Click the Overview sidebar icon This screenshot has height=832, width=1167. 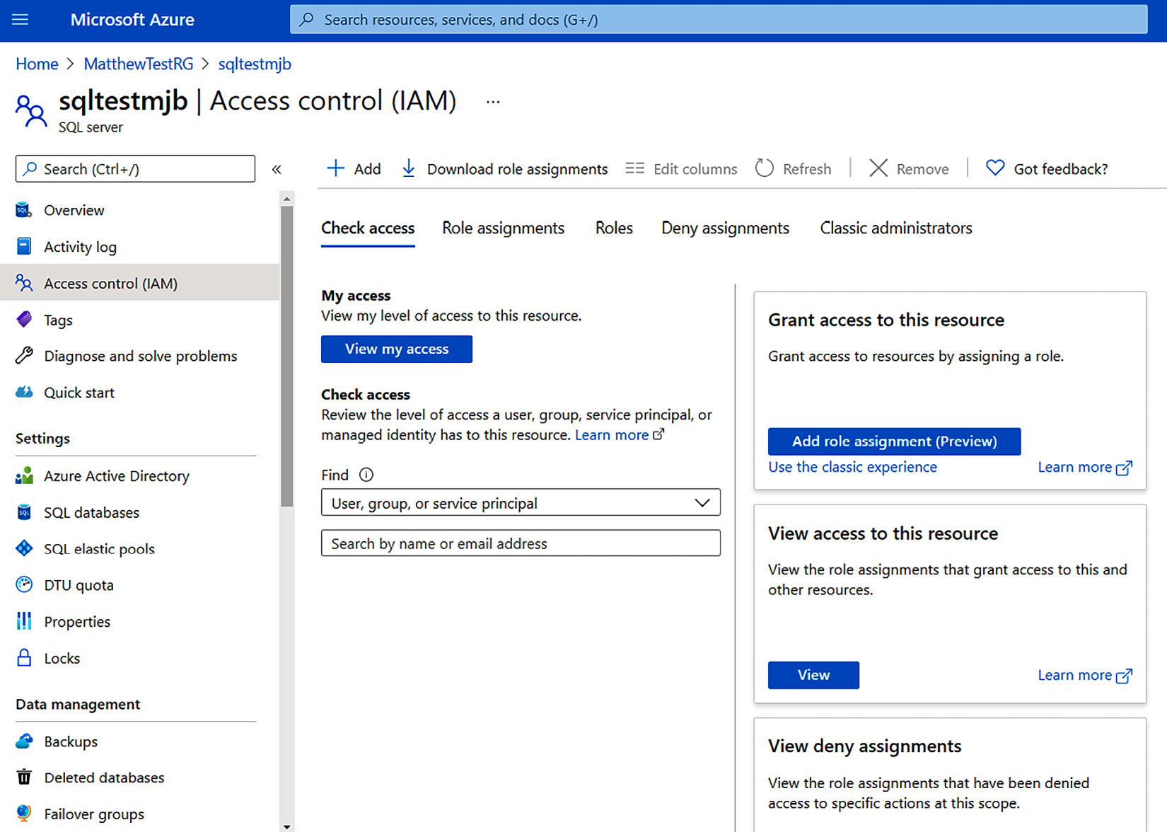[23, 210]
